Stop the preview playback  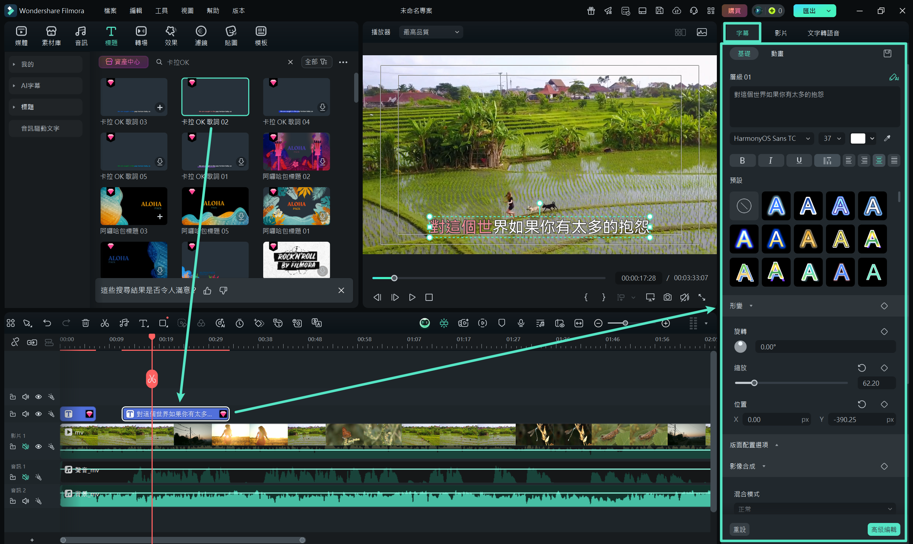(429, 297)
